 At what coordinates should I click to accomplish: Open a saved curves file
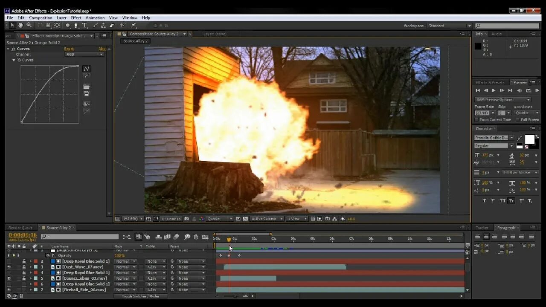pyautogui.click(x=86, y=87)
